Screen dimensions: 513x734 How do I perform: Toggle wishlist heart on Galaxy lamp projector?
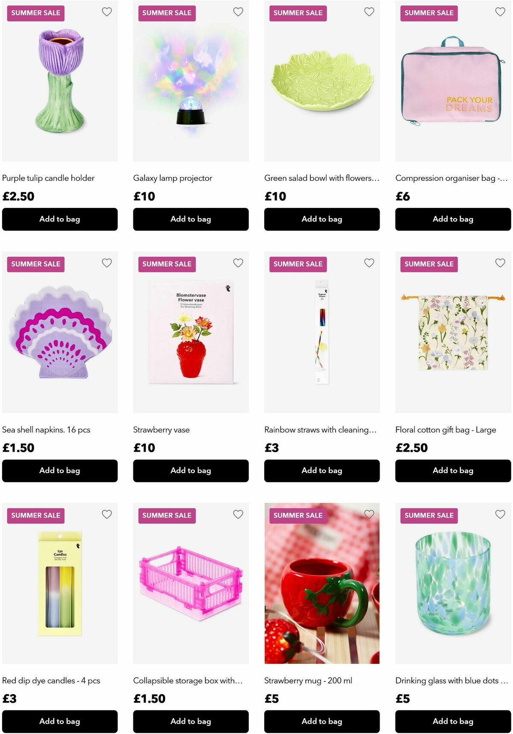coord(238,12)
